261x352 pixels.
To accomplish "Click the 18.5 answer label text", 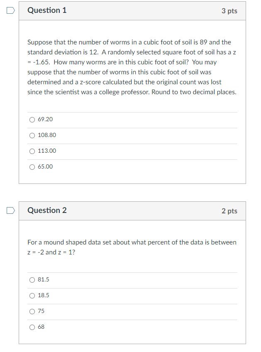I will click(43, 295).
